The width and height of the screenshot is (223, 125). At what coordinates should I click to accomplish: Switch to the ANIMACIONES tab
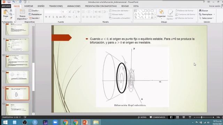click(x=74, y=6)
